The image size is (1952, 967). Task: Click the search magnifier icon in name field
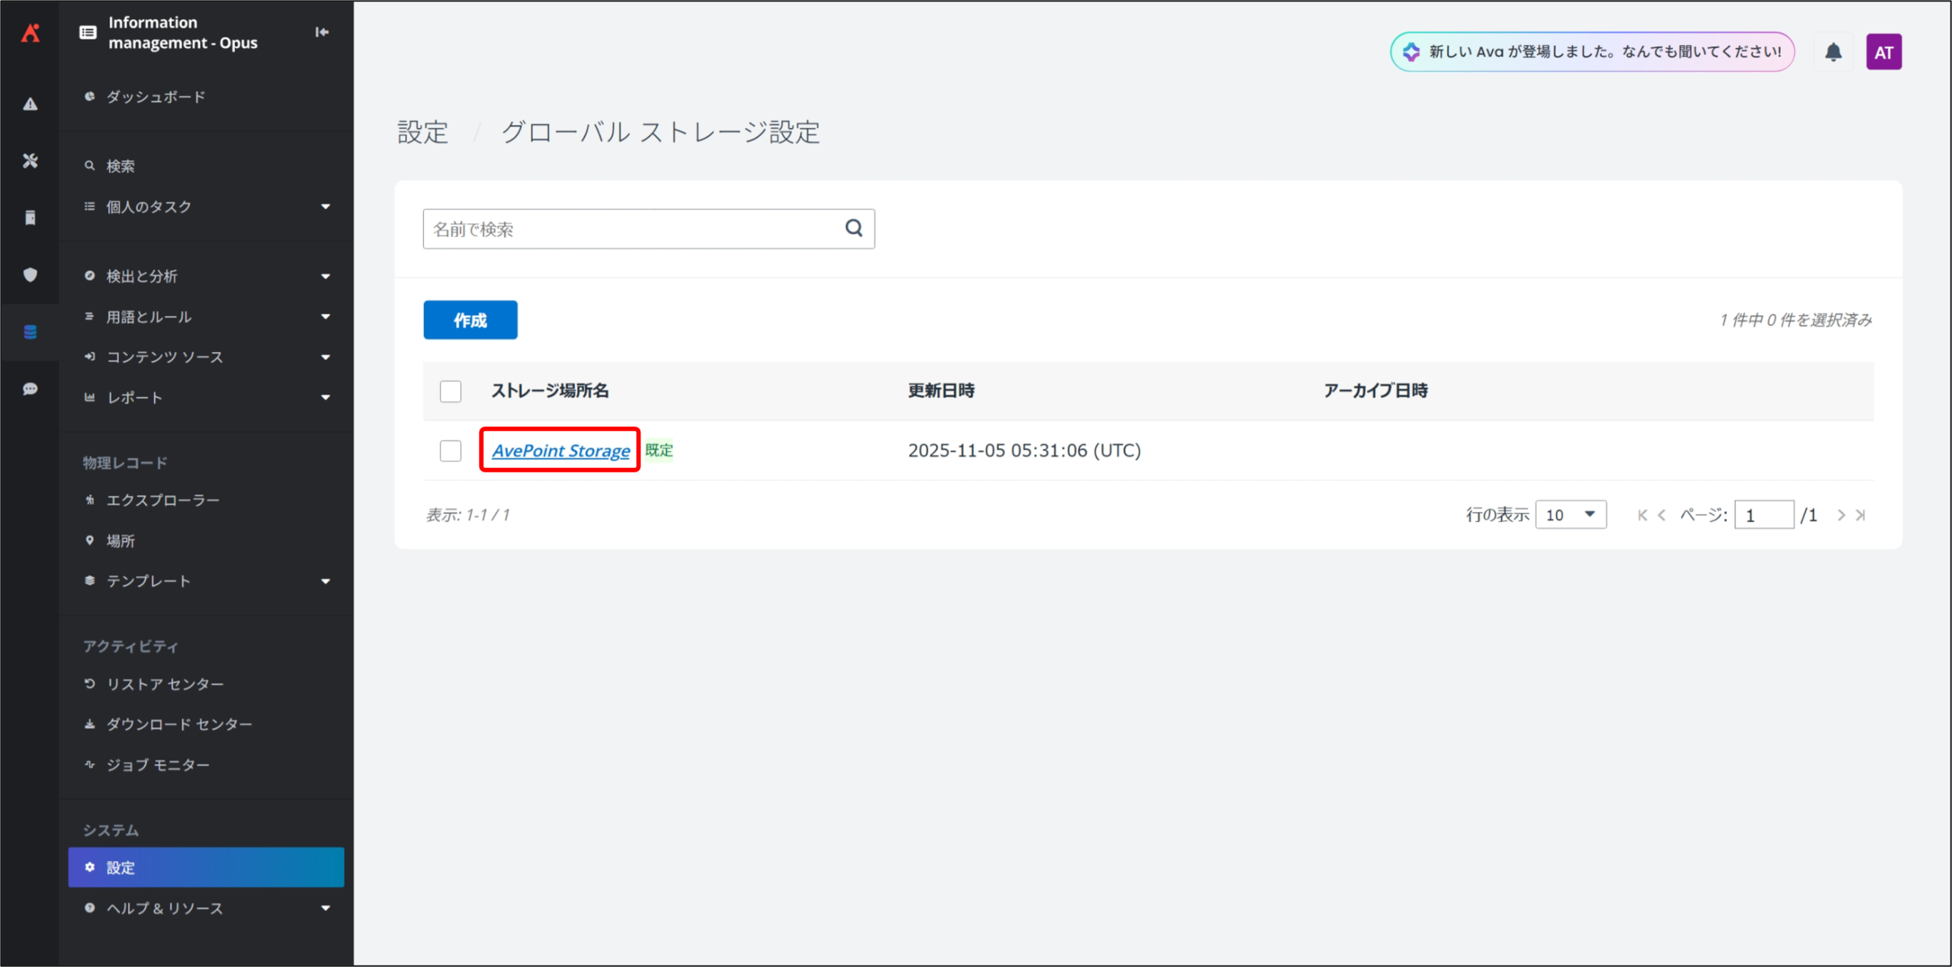point(853,228)
